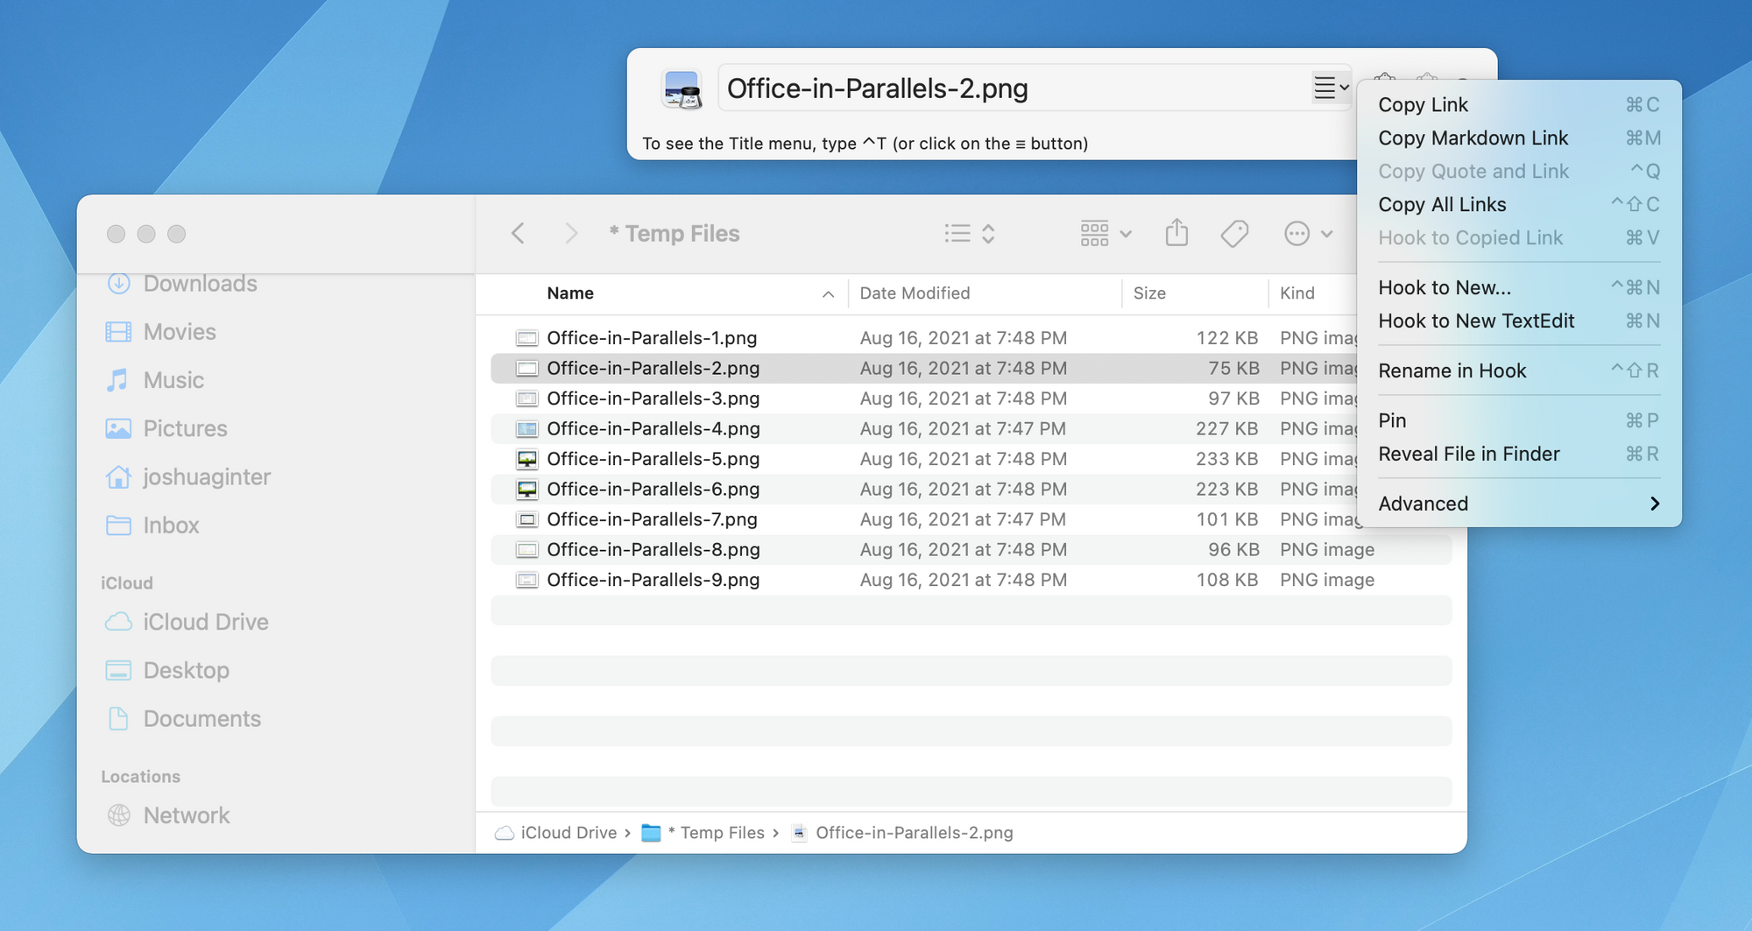
Task: Click the 75 KB size cell
Action: (1233, 369)
